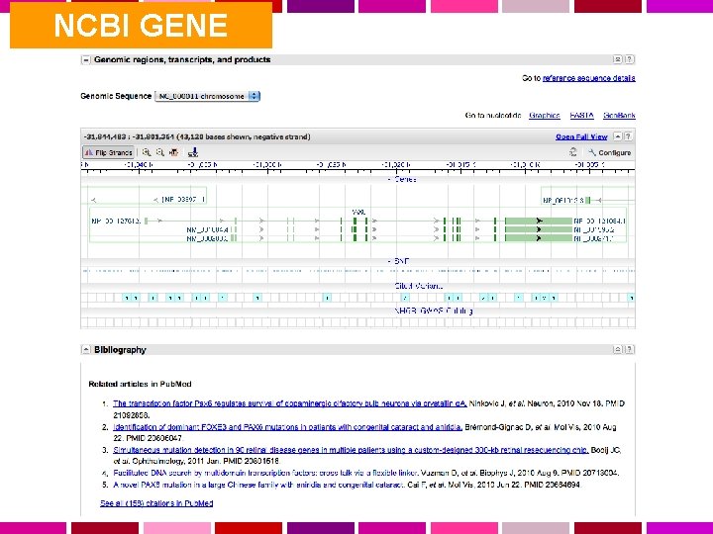Select the NM_001604.4 transcript label
Screen dimensions: 713x534
click(x=207, y=229)
